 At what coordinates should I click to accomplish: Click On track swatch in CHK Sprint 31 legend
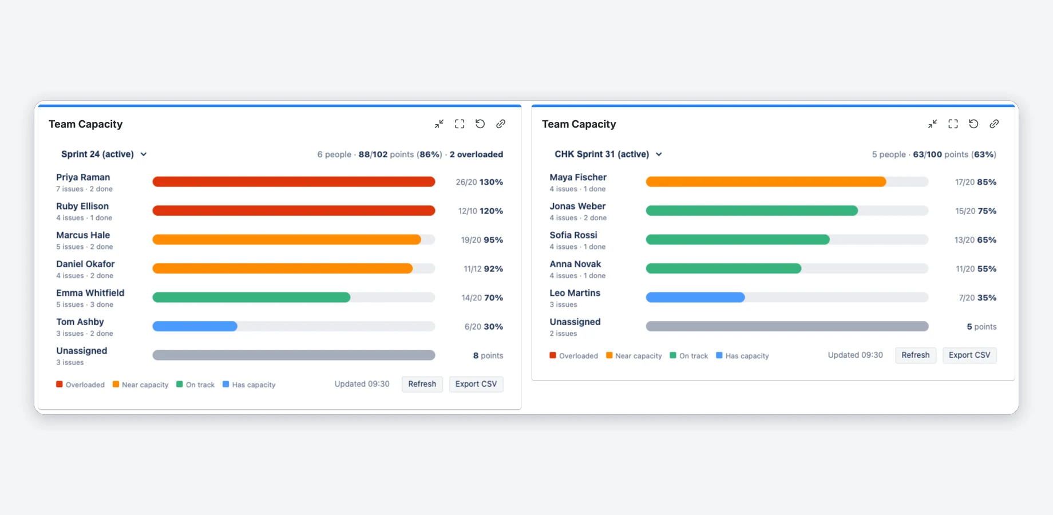click(673, 355)
